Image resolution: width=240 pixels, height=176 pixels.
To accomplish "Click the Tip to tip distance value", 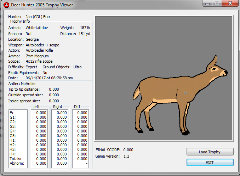I will coord(54,89).
